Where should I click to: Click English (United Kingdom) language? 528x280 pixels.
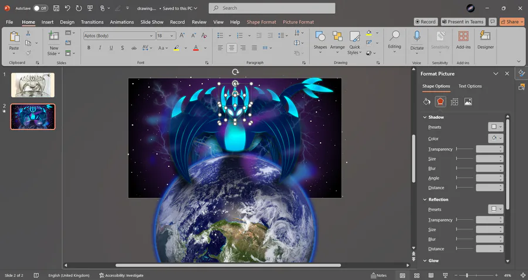pos(69,276)
